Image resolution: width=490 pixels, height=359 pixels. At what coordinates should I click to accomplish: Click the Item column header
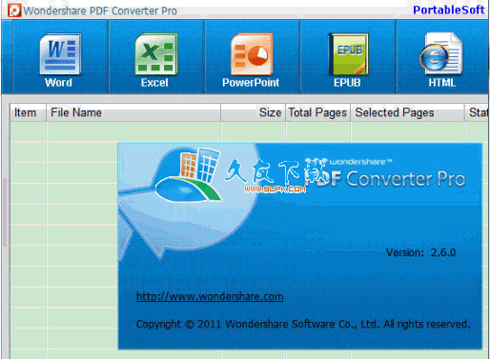(28, 112)
